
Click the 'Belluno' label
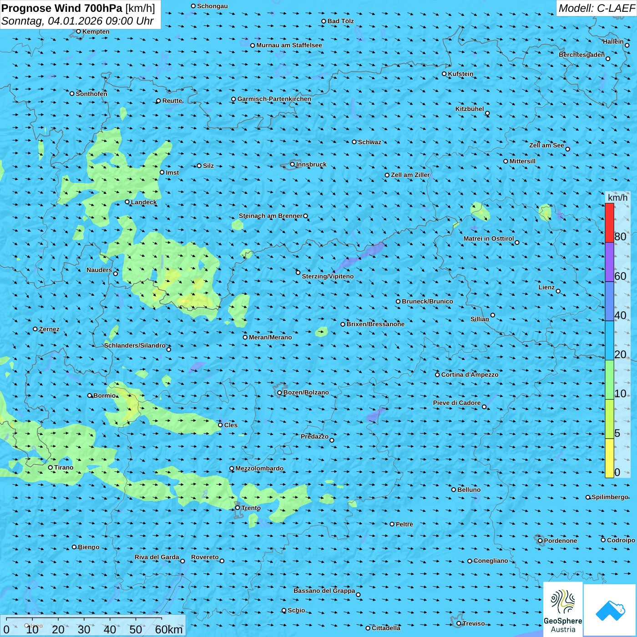pos(469,490)
